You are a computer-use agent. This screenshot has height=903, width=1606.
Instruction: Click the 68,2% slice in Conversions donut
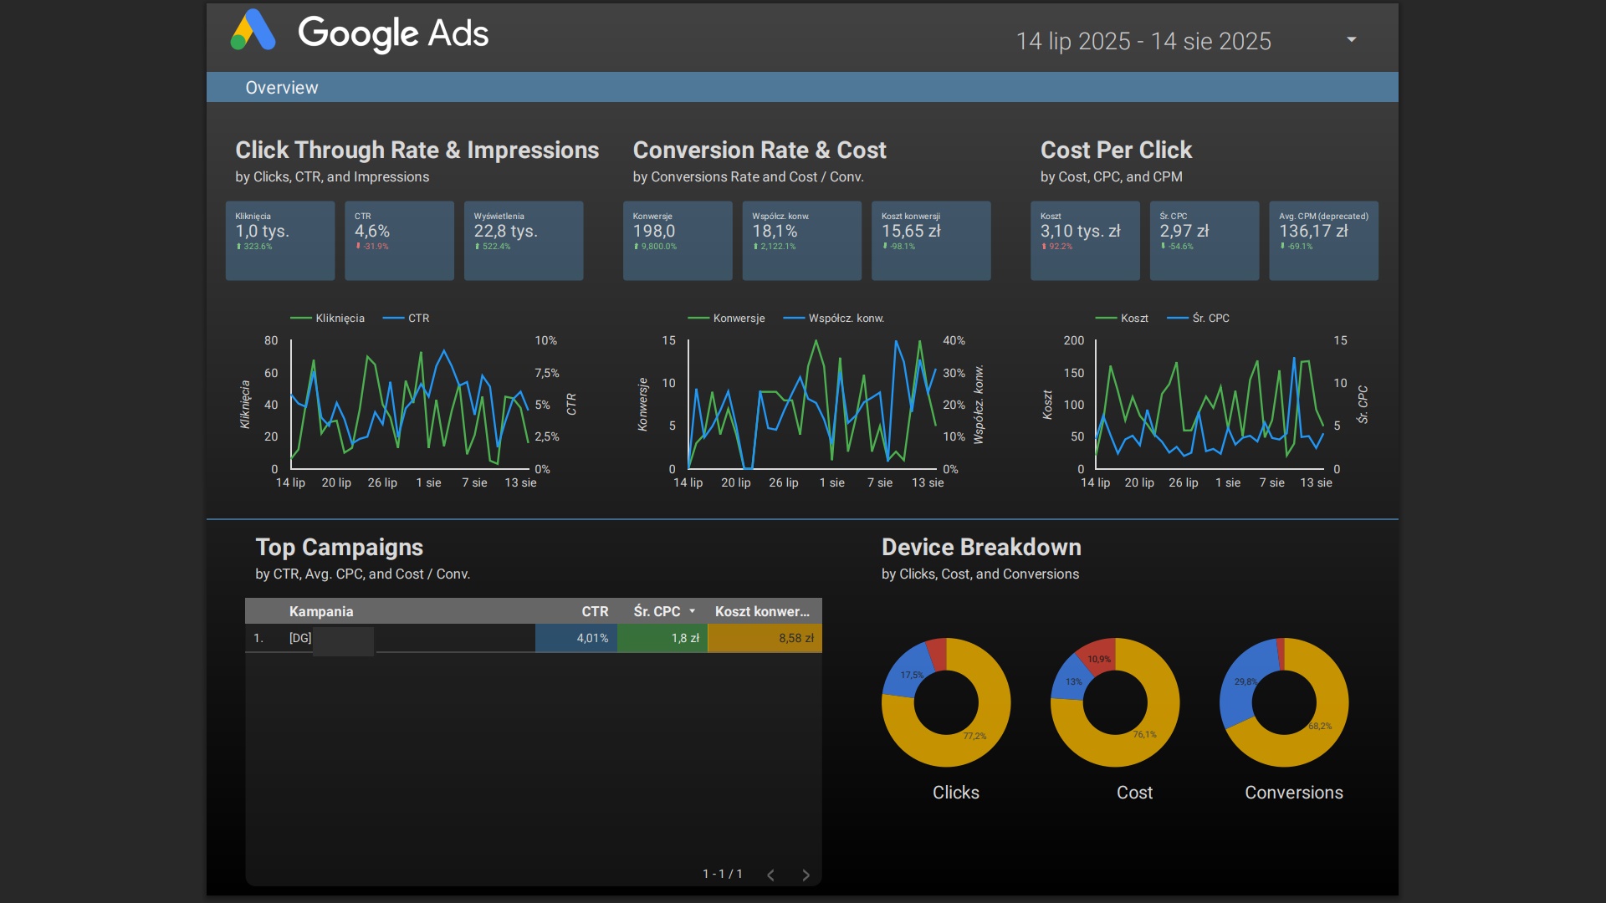click(1320, 726)
